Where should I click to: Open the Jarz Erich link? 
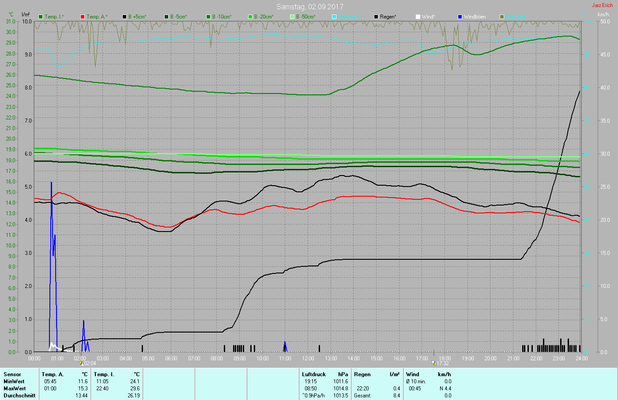(x=602, y=5)
